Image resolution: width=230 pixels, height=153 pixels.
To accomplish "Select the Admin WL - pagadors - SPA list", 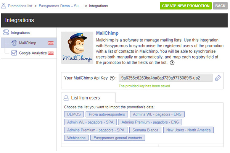I will coord(90,122).
